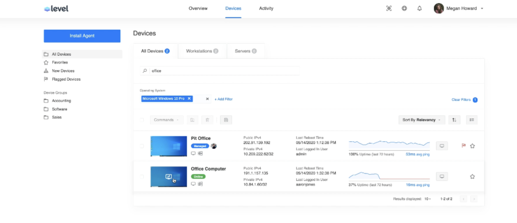Tick the select-all devices checkbox
517x223 pixels.
[142, 120]
